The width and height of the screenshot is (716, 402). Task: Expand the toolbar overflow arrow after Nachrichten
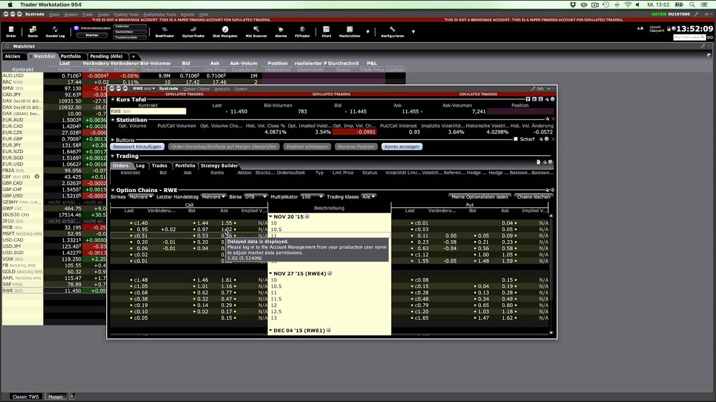[x=368, y=32]
